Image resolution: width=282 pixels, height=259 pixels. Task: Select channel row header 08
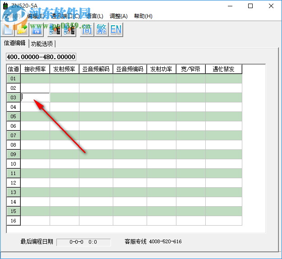(x=13, y=145)
